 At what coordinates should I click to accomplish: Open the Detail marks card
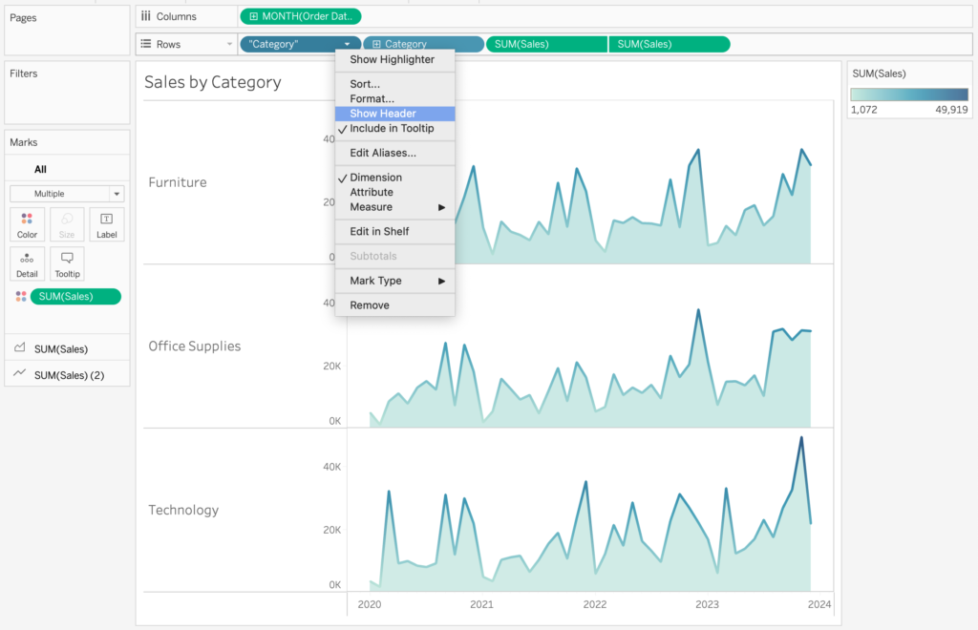click(x=27, y=264)
